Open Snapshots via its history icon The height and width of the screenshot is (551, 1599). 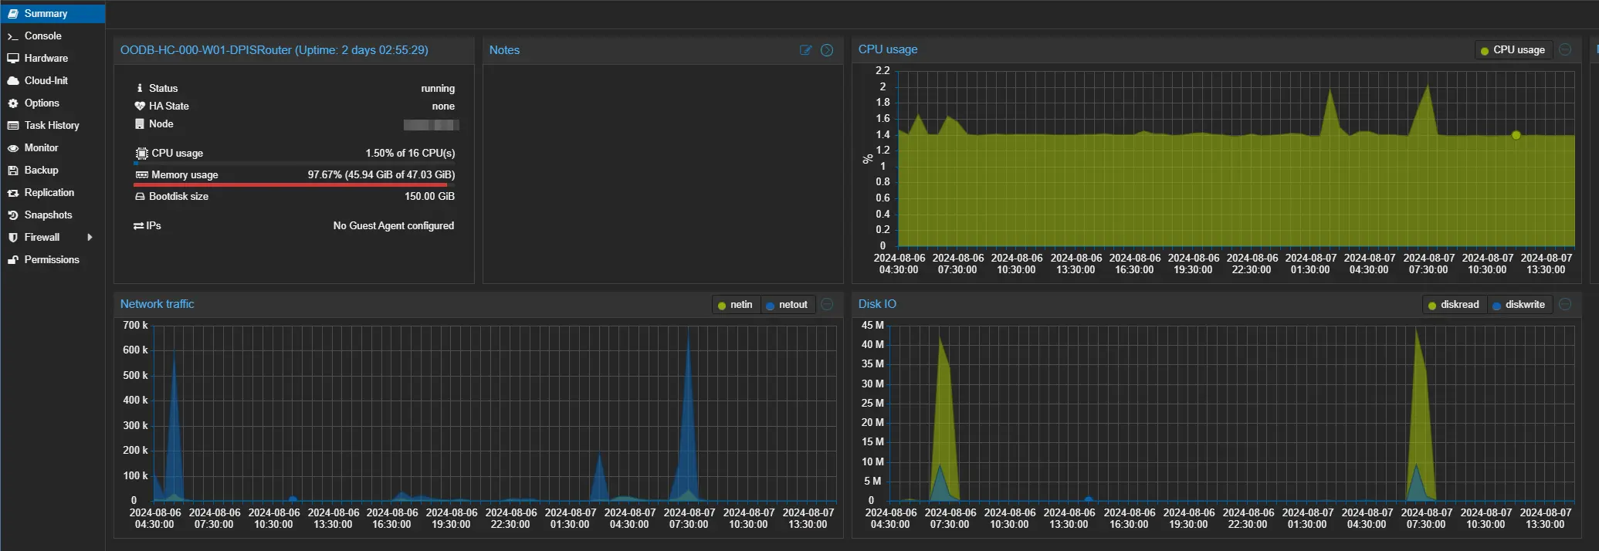12,215
